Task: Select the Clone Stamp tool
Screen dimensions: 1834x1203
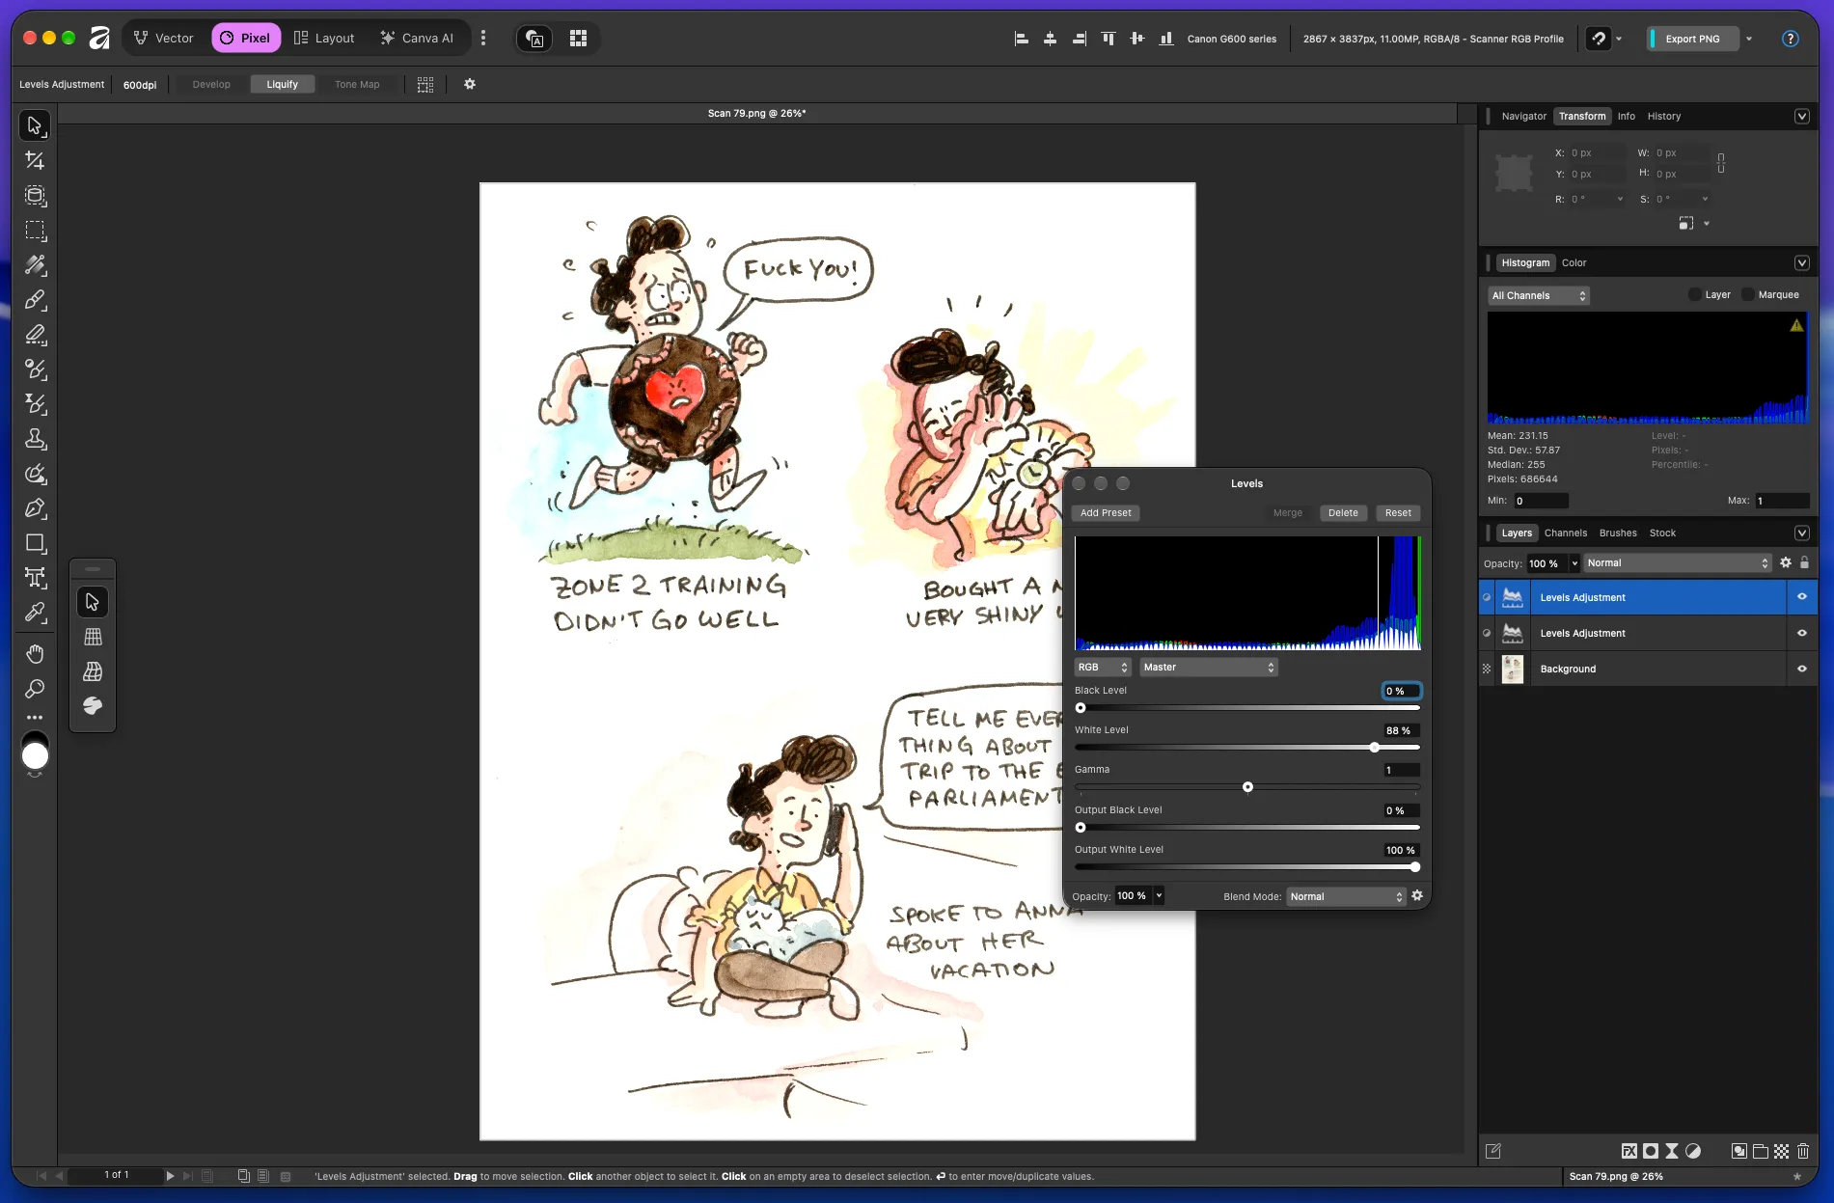Action: 35,439
